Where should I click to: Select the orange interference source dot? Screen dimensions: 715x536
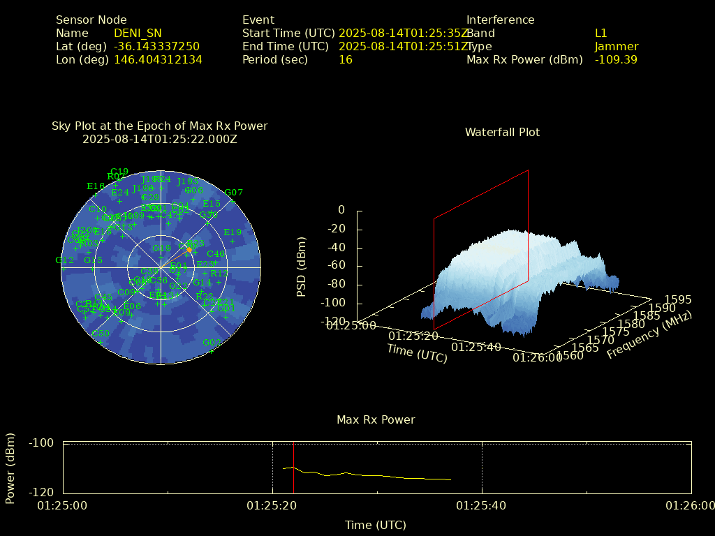click(189, 249)
